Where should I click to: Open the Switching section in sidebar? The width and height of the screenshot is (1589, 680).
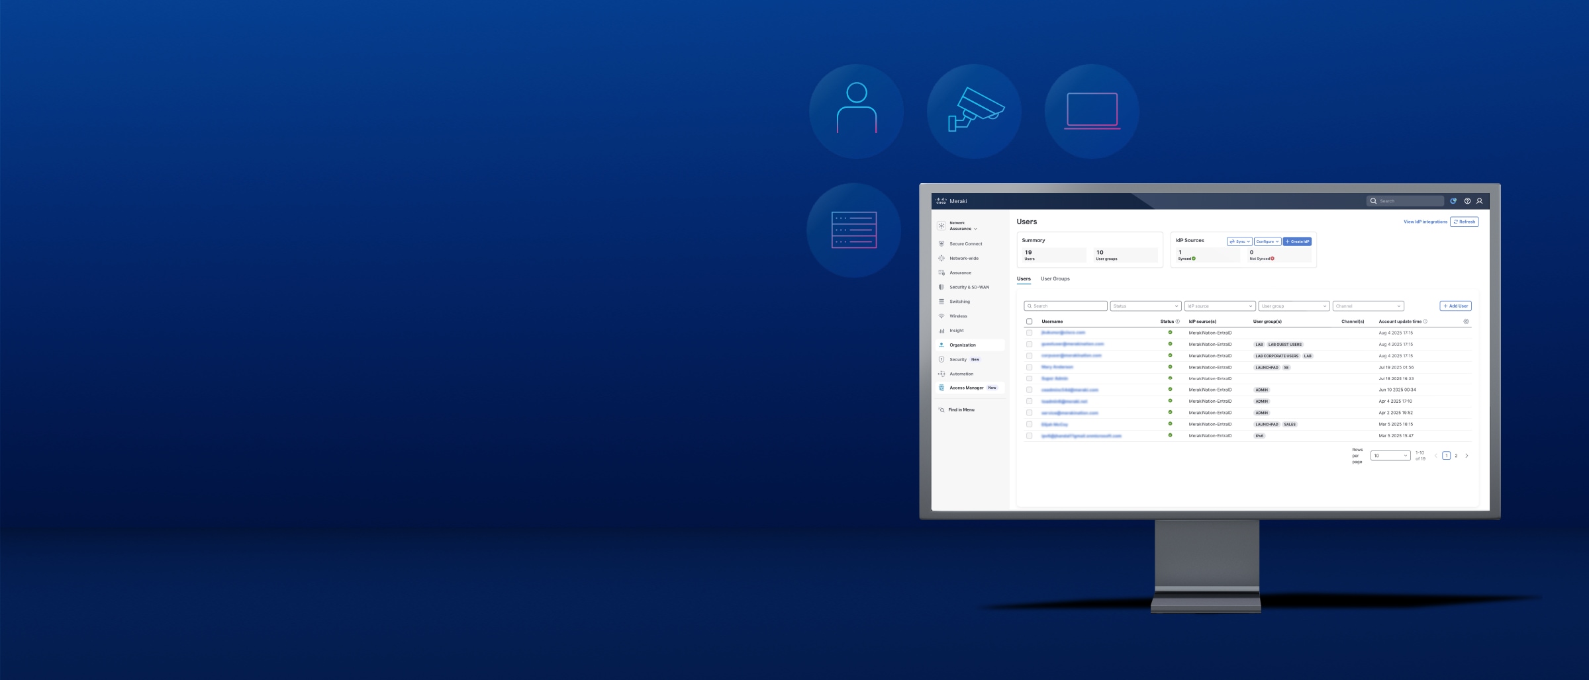[x=941, y=302]
